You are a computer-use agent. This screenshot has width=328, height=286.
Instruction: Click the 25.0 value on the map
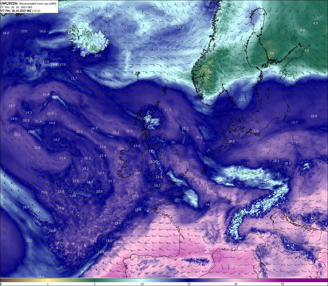point(118,223)
